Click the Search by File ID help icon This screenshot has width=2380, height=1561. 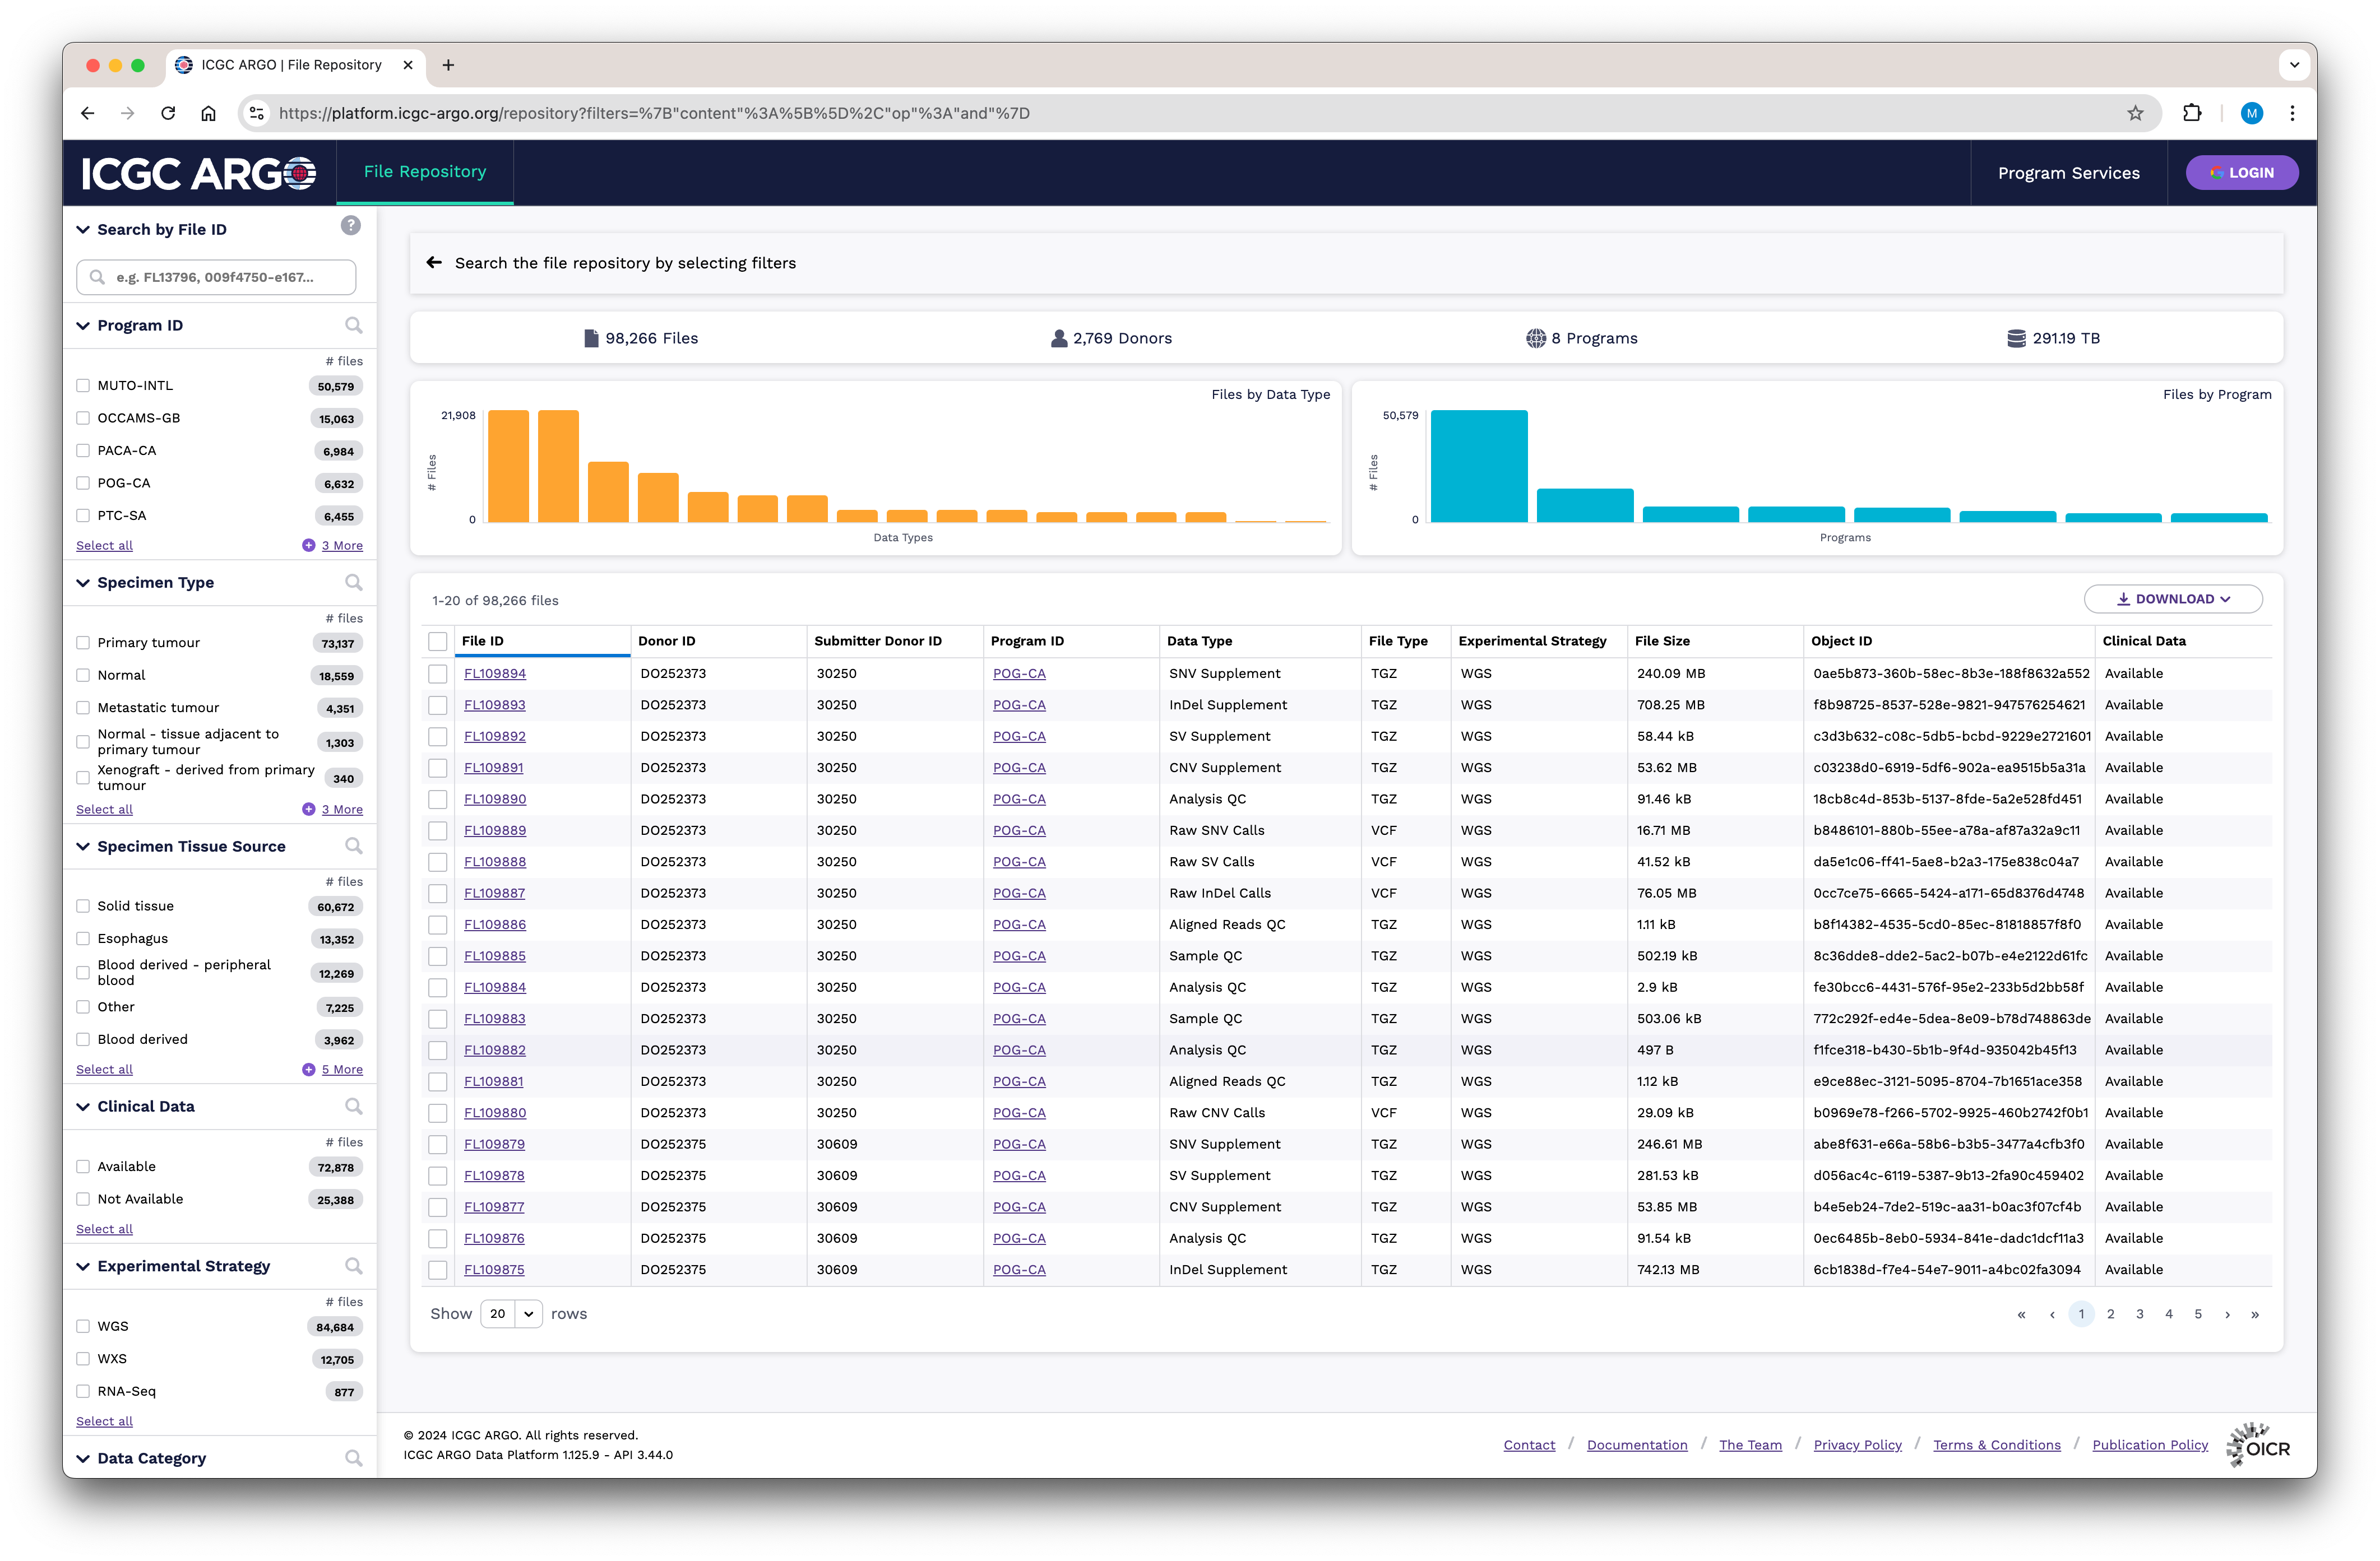350,226
